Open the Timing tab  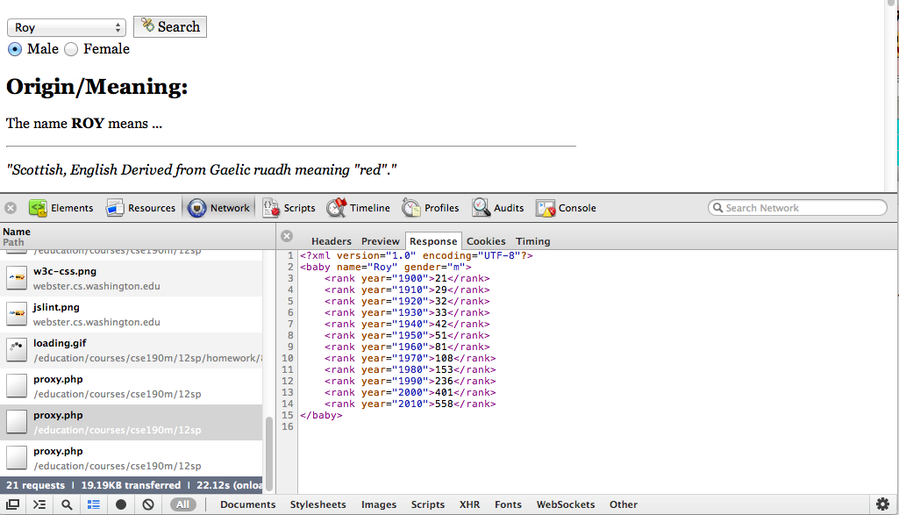tap(532, 241)
